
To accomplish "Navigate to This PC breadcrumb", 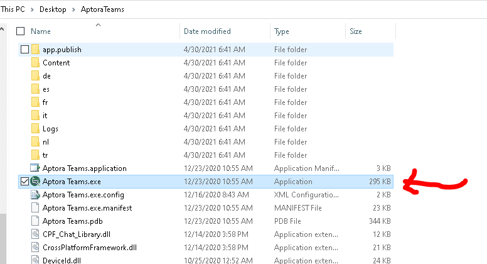I will [13, 9].
